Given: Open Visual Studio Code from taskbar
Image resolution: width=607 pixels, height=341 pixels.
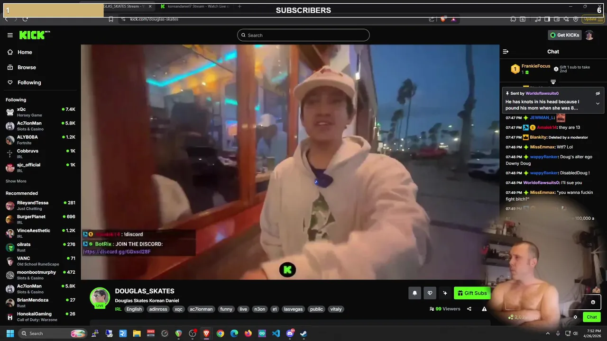Looking at the screenshot, I should pyautogui.click(x=276, y=333).
